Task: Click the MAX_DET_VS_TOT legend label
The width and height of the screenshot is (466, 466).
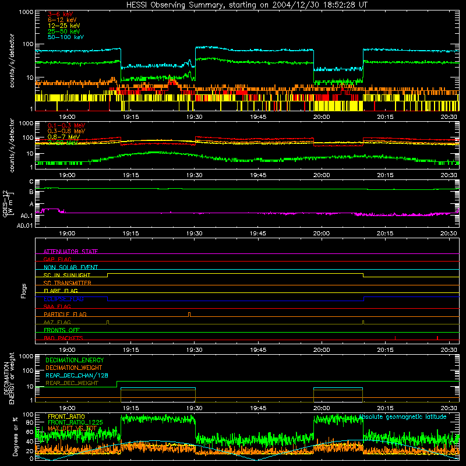Action: click(x=72, y=428)
